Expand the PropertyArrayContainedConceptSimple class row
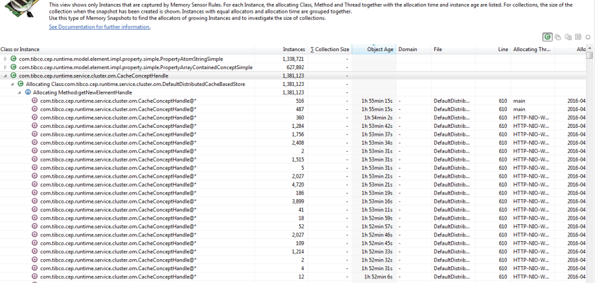 (x=5, y=67)
